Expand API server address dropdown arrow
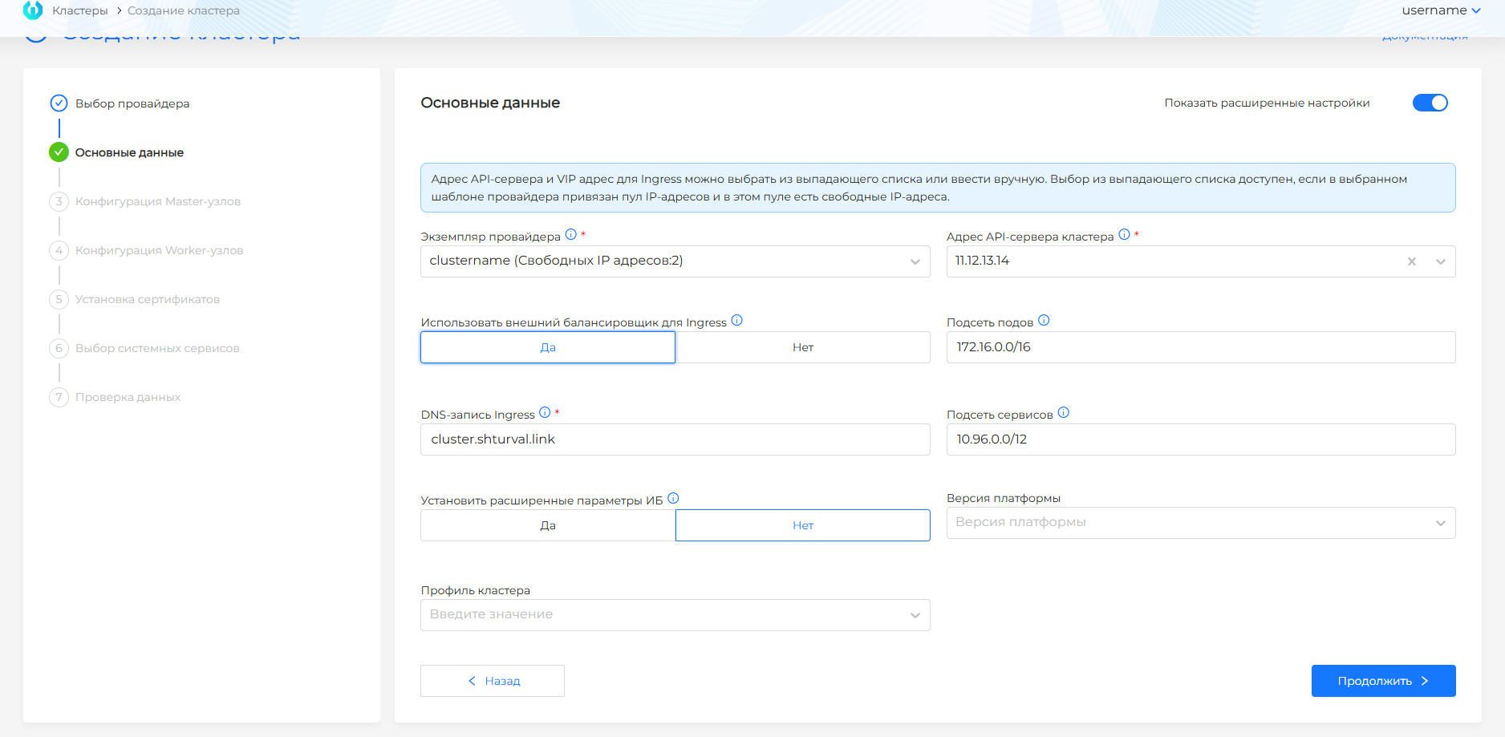Image resolution: width=1505 pixels, height=737 pixels. click(1441, 261)
